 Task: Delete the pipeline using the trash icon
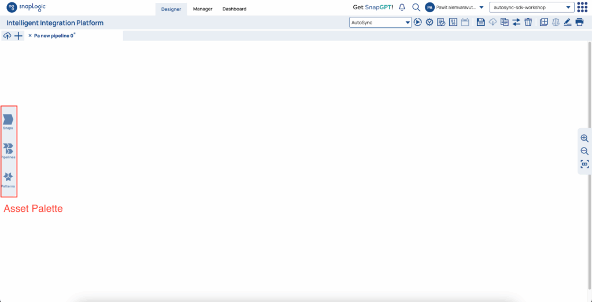pos(528,22)
